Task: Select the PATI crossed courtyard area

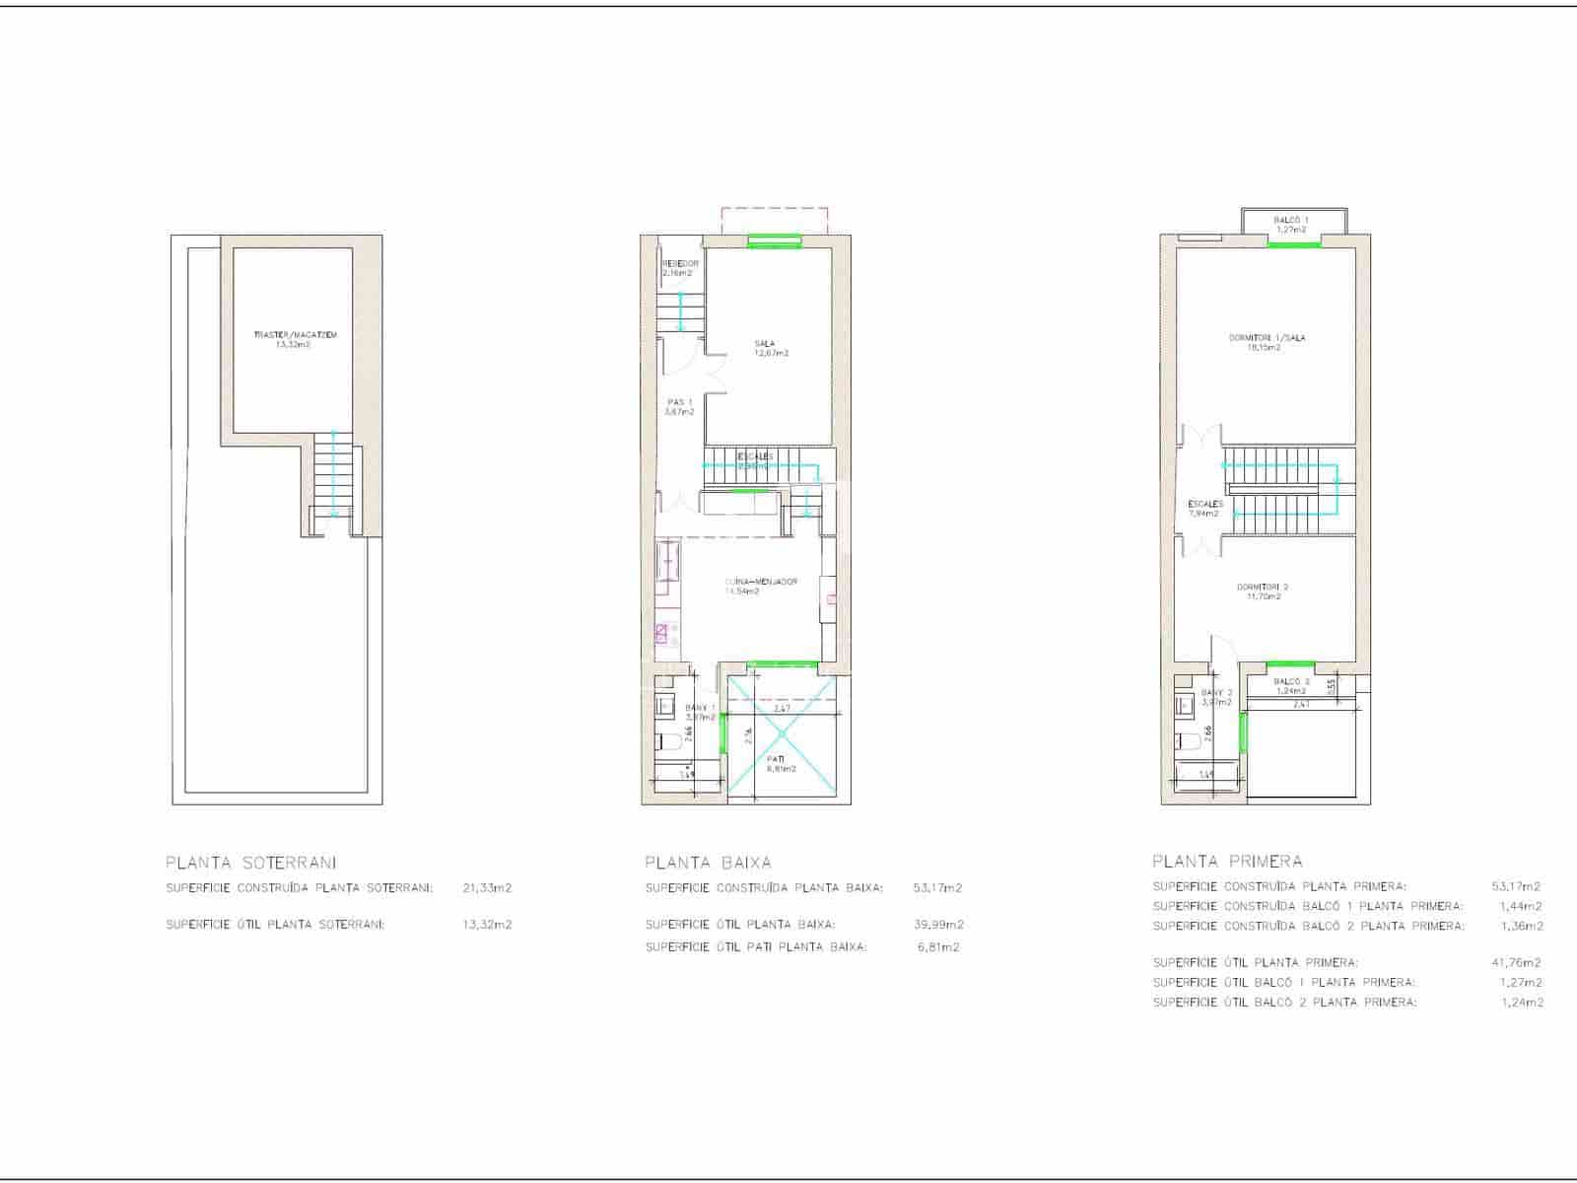Action: [x=782, y=733]
